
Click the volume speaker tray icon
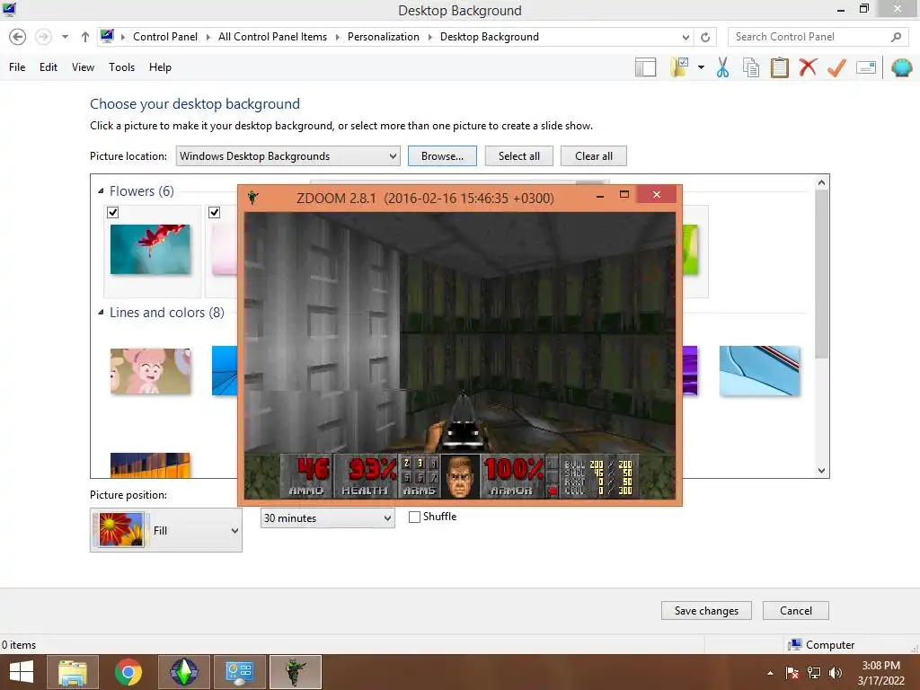[836, 673]
